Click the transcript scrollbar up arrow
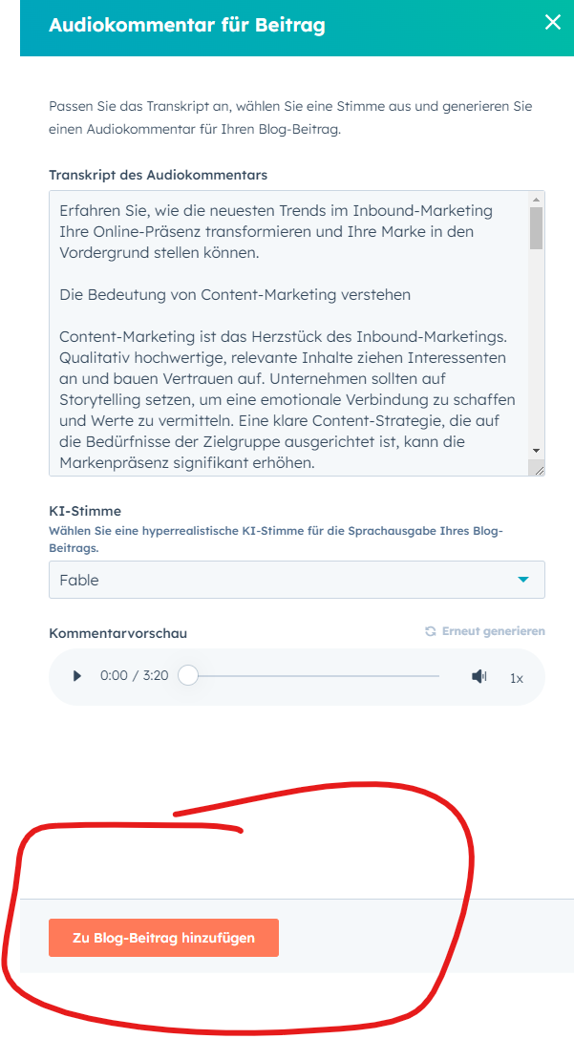This screenshot has height=1039, width=574. coord(536,199)
